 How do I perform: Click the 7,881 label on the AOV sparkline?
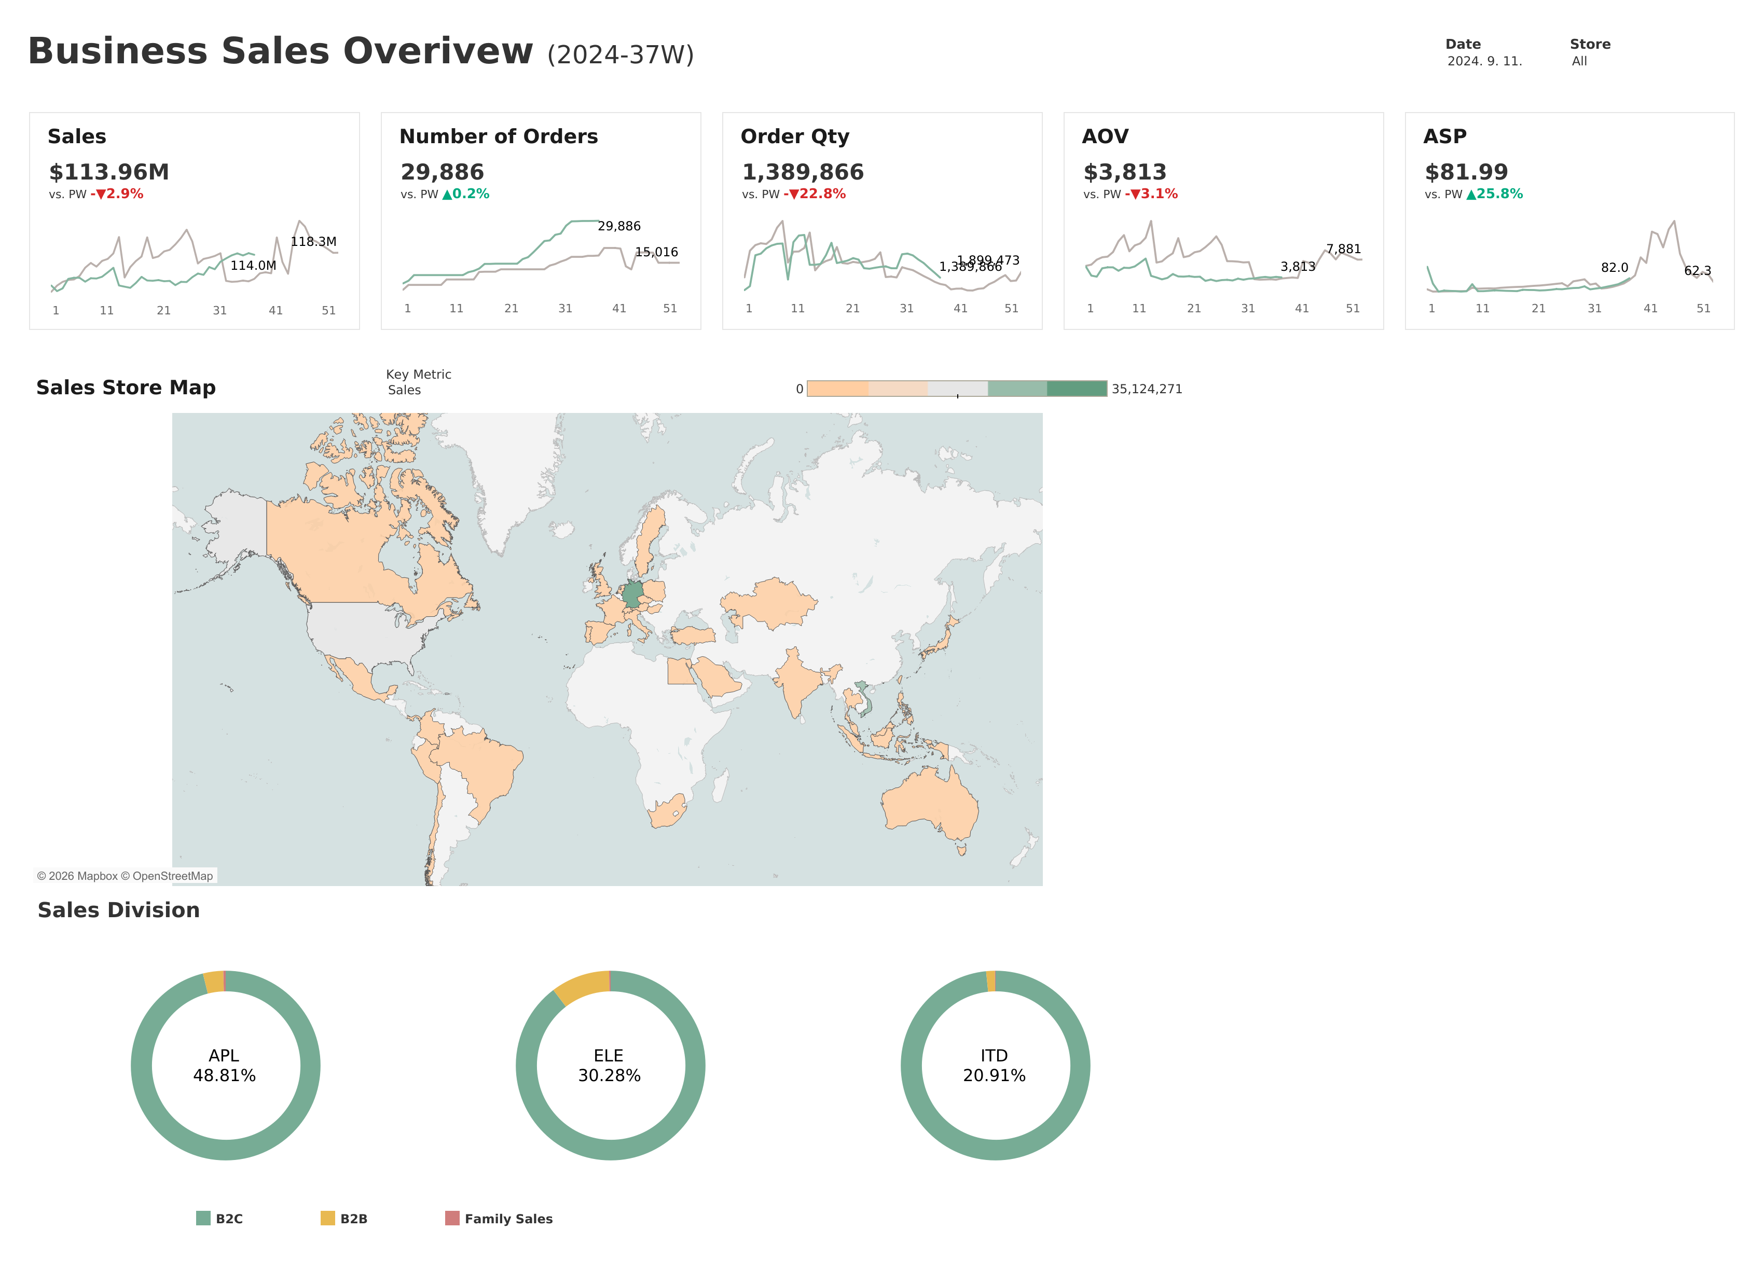1343,249
